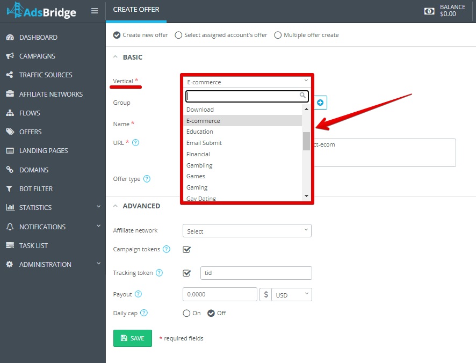Click the Offer type help icon
The height and width of the screenshot is (363, 476).
click(x=147, y=179)
